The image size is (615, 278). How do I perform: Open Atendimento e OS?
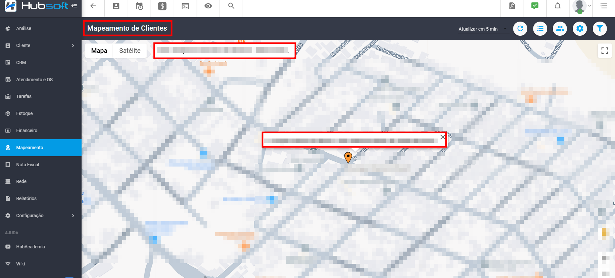click(41, 80)
